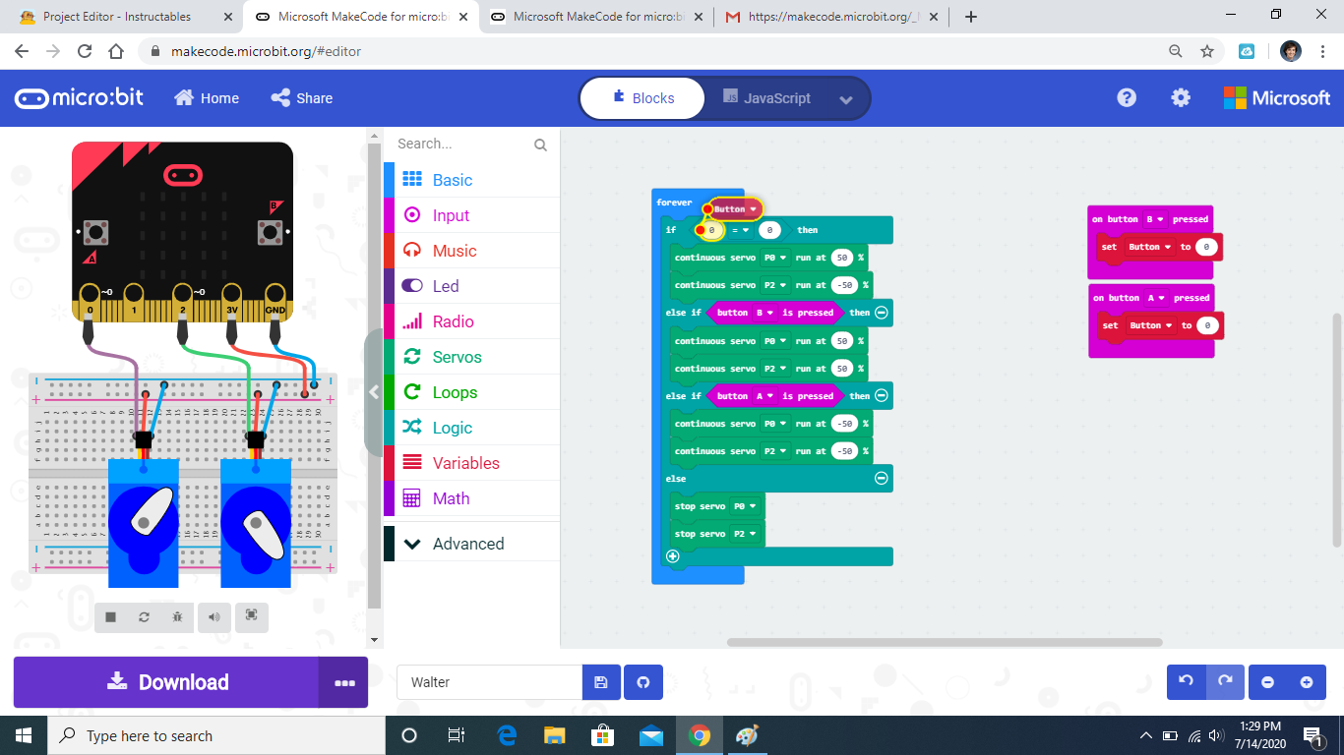Viewport: 1344px width, 755px height.
Task: Open the Logic blocks category
Action: 471,428
